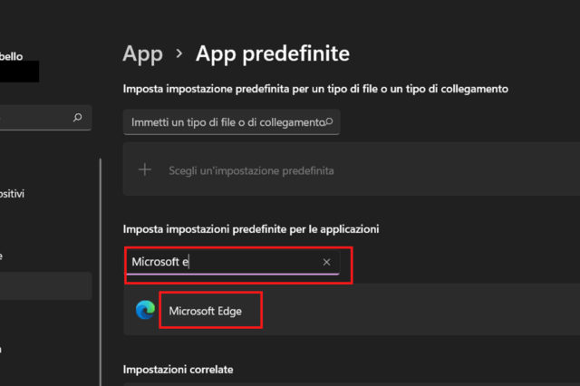Viewport: 580px width, 386px height.
Task: Click the plus icon for default setting
Action: click(x=144, y=169)
